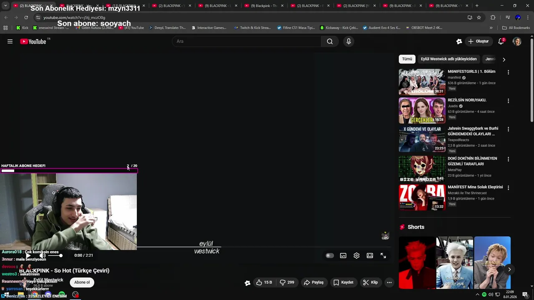Open the browser media control icon
The image size is (534, 300).
coord(508,17)
